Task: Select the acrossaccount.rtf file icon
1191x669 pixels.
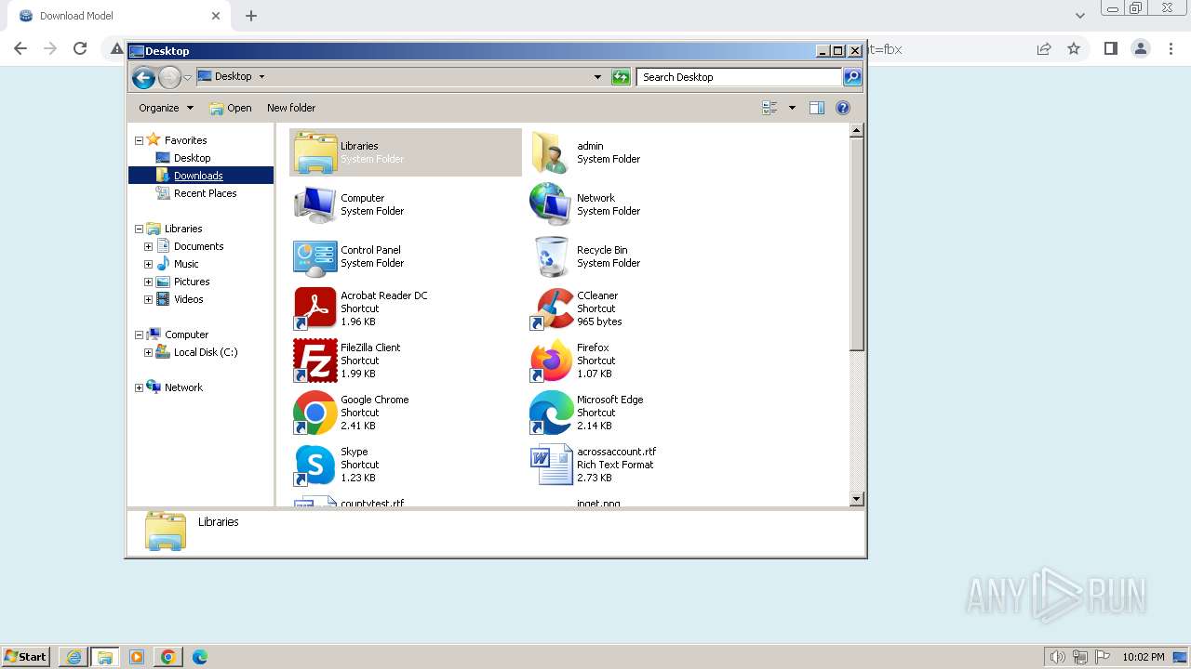Action: point(551,465)
